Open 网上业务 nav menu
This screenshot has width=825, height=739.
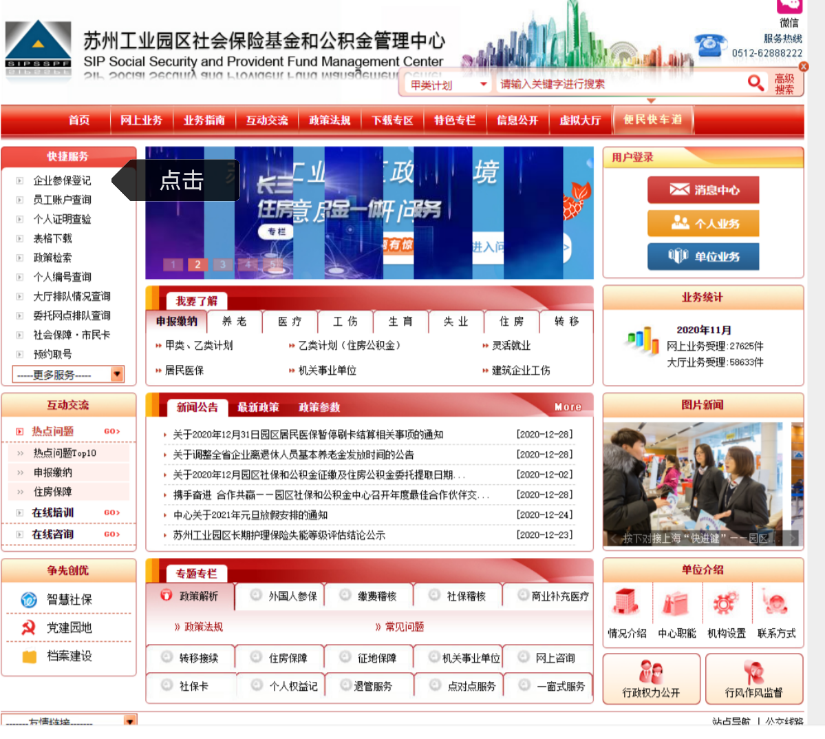point(141,120)
